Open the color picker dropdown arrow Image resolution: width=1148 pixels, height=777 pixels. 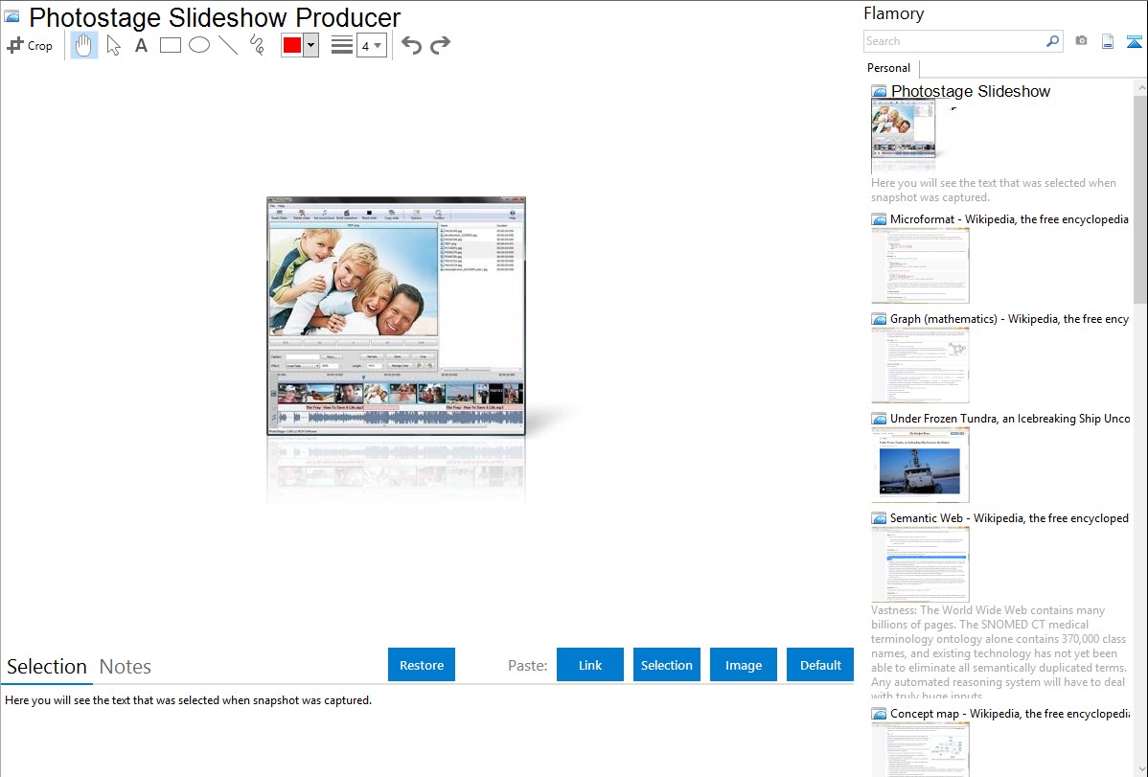click(x=310, y=45)
